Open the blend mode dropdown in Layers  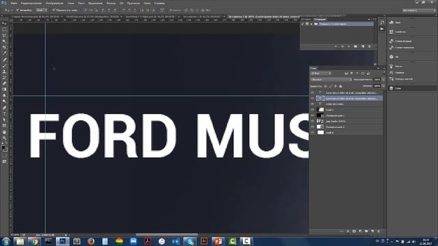331,79
